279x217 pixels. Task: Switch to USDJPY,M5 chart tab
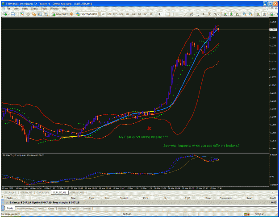10,192
